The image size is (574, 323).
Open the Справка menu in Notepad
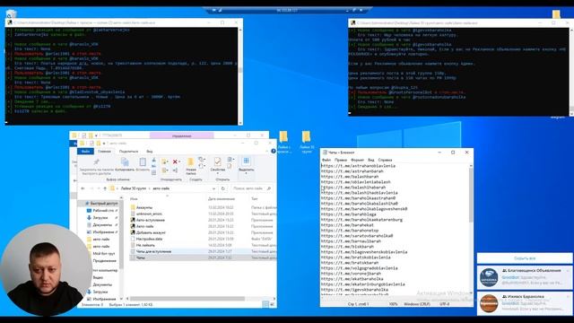[x=385, y=160]
